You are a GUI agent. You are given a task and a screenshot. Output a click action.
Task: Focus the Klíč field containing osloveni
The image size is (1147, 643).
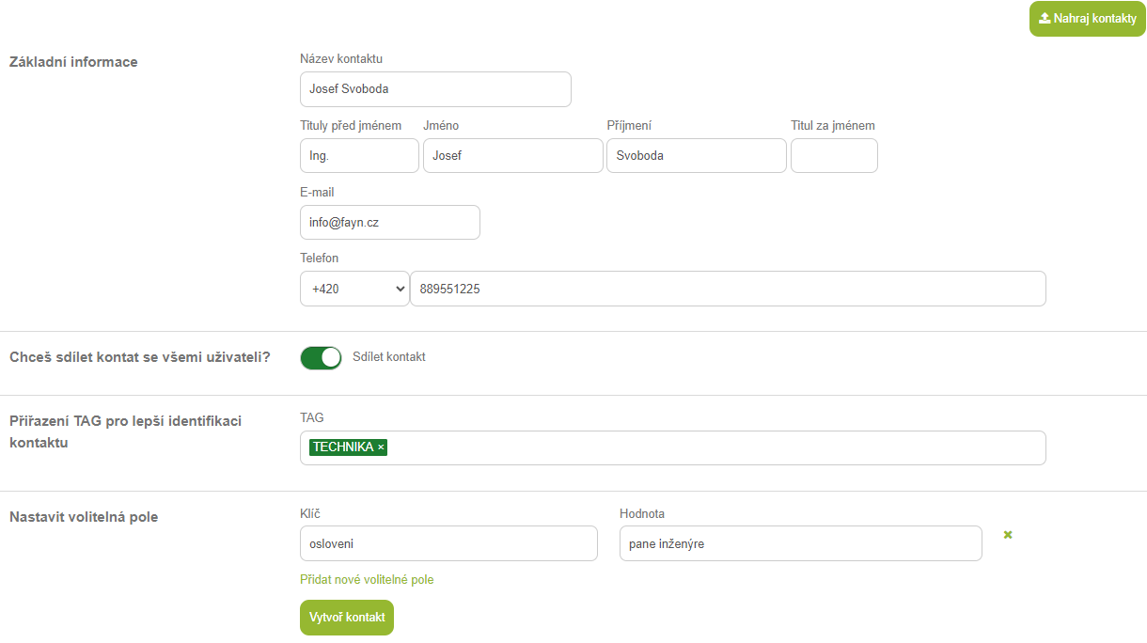point(448,543)
